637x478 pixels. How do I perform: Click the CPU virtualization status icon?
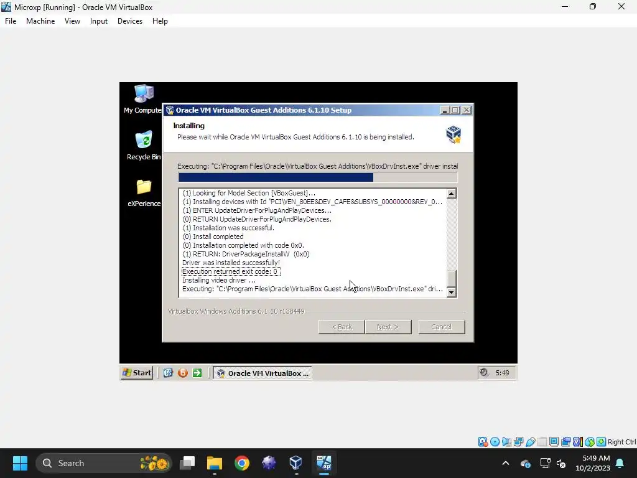pyautogui.click(x=577, y=442)
